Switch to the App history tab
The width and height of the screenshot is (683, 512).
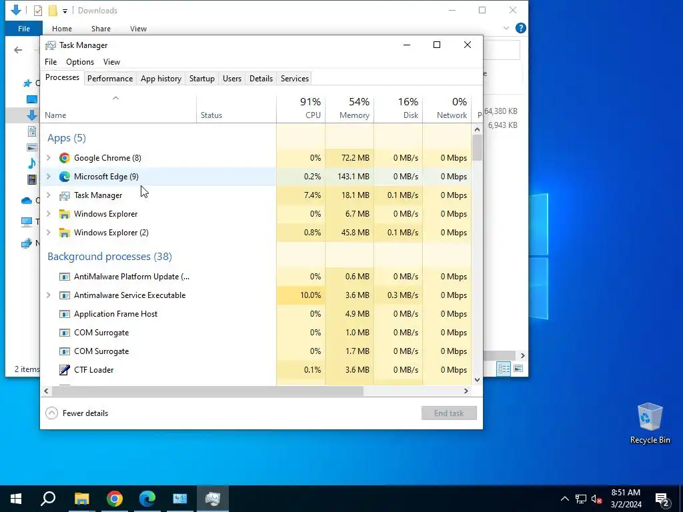coord(161,79)
